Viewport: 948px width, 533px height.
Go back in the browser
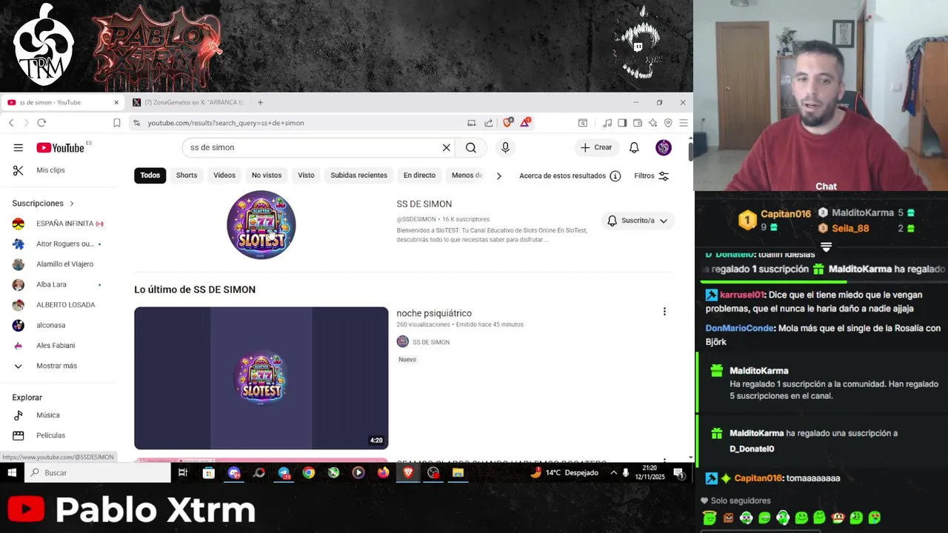(x=11, y=123)
